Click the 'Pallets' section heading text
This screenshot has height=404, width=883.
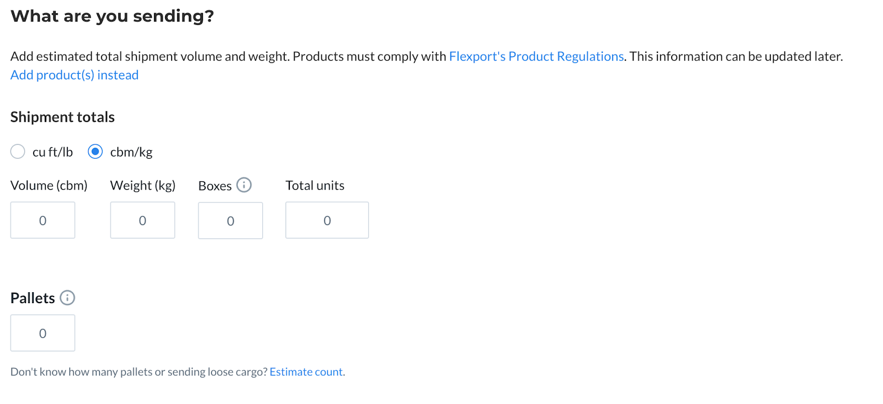[x=33, y=298]
